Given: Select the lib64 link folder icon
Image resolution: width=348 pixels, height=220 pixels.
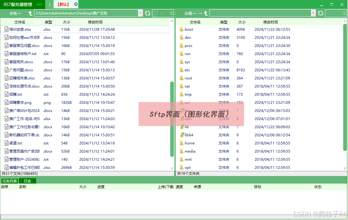Looking at the screenshot, I should tap(182, 135).
